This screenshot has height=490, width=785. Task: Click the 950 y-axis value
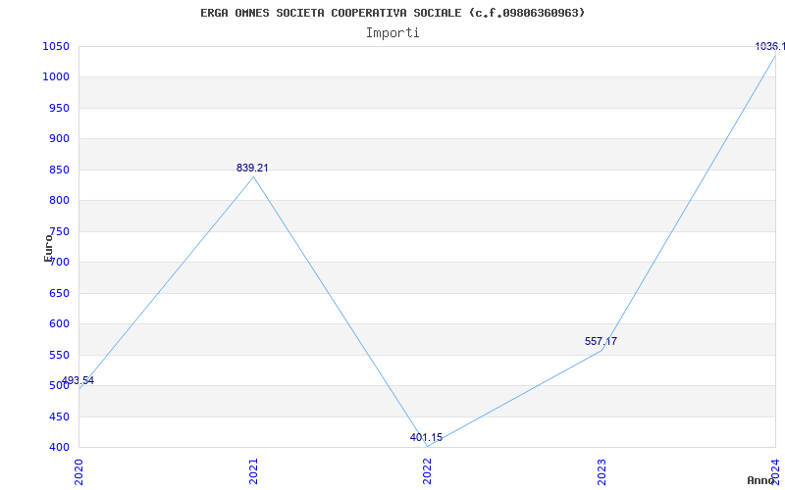[x=59, y=108]
